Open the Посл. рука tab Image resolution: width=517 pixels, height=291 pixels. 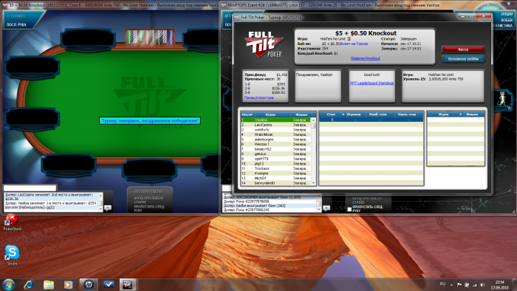click(16, 24)
